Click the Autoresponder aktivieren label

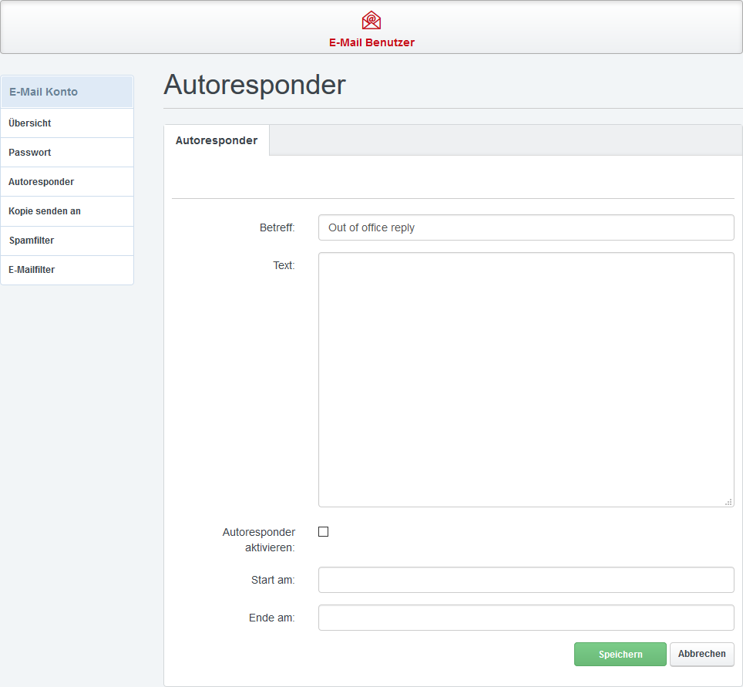[259, 540]
